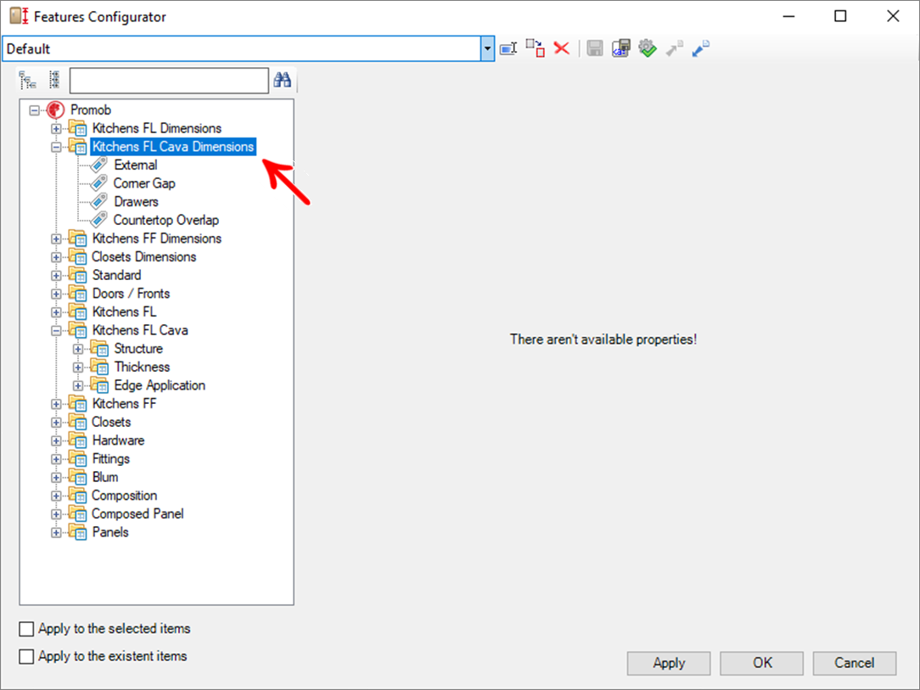
Task: Click the OK button
Action: [x=761, y=663]
